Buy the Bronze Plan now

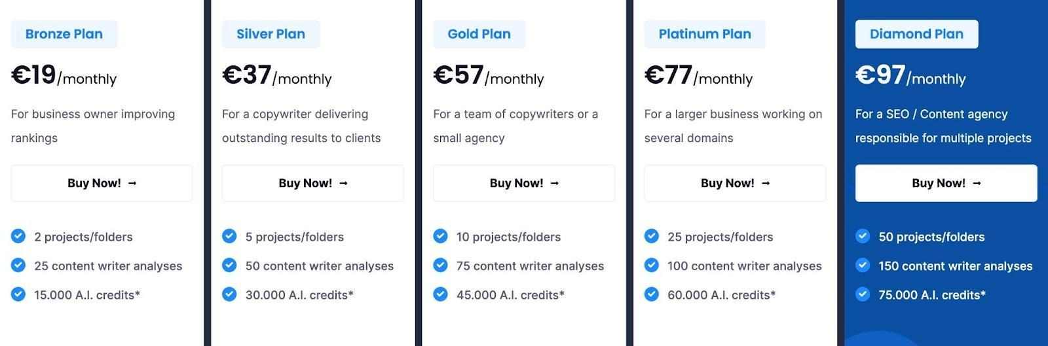(102, 183)
